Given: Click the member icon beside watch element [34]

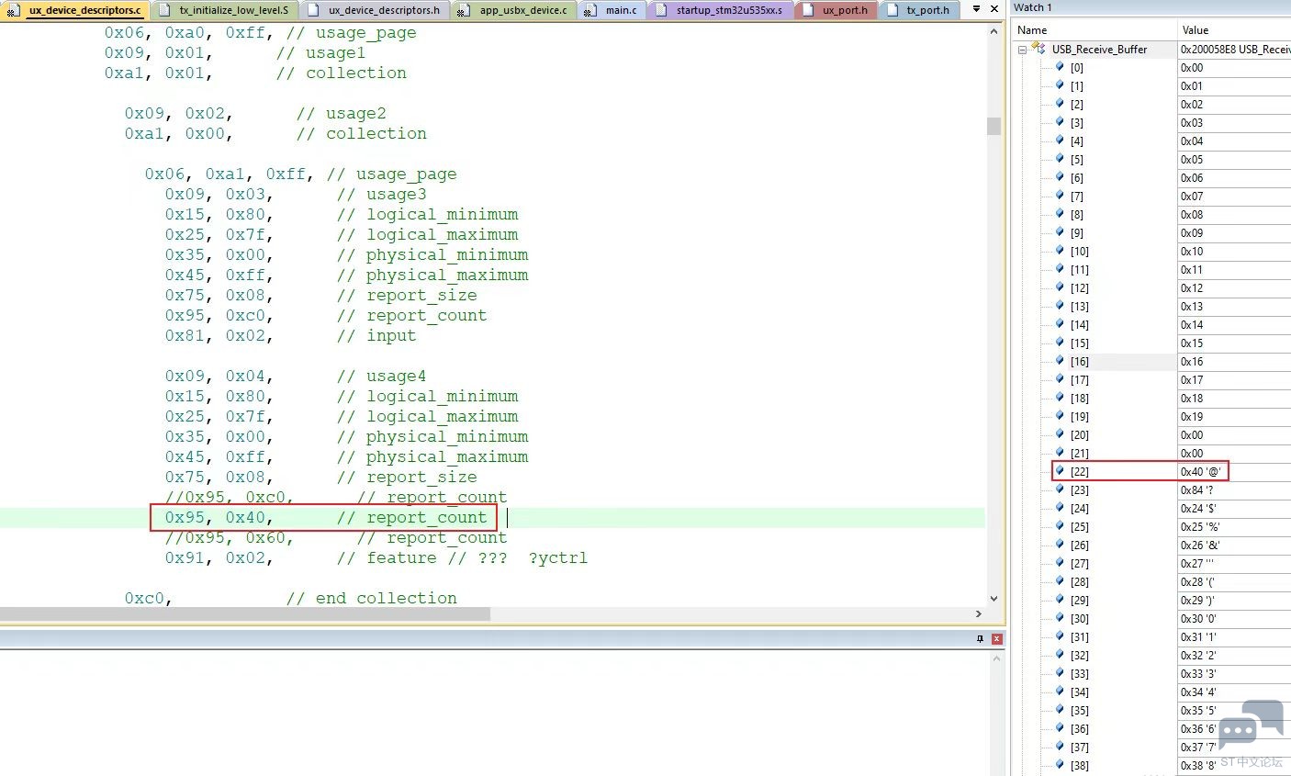Looking at the screenshot, I should [1060, 691].
